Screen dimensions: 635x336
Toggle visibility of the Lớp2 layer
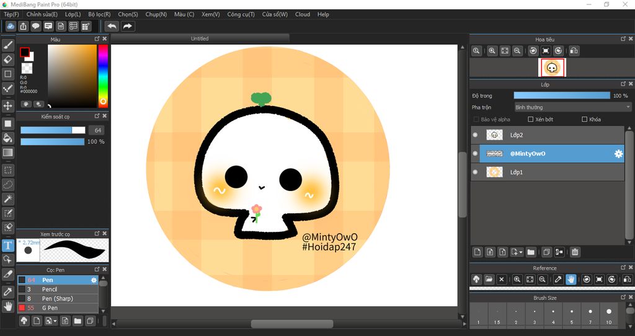click(476, 135)
